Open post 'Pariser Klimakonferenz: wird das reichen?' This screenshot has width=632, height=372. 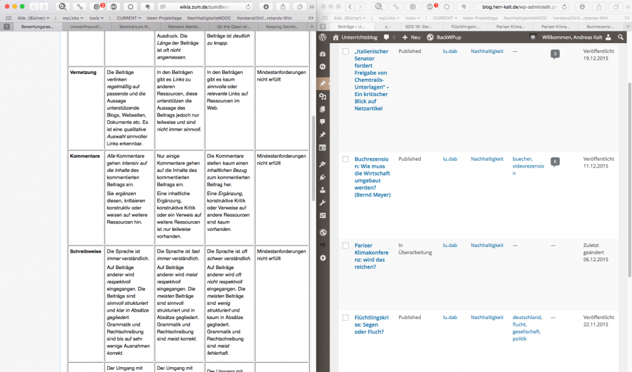(x=372, y=256)
